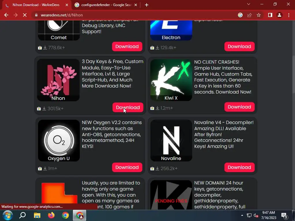This screenshot has width=295, height=221.
Task: Click the store icon beside 301.5k+
Action: (39, 108)
